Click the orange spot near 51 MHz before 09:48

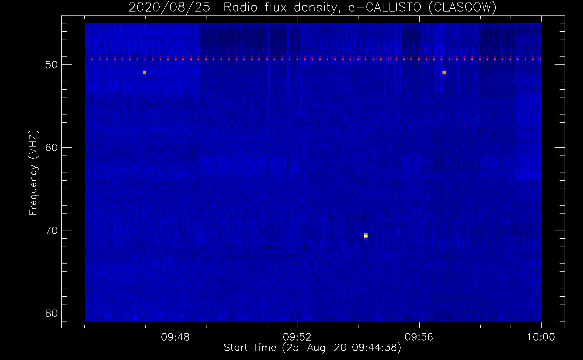coord(144,73)
